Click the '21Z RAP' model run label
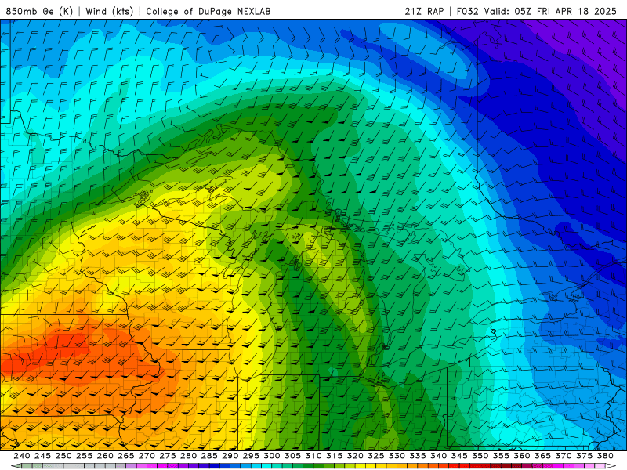627x470 pixels. click(424, 11)
